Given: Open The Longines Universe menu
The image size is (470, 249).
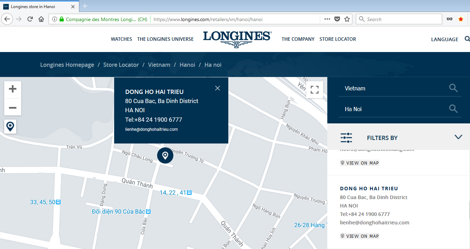Looking at the screenshot, I should pyautogui.click(x=165, y=39).
